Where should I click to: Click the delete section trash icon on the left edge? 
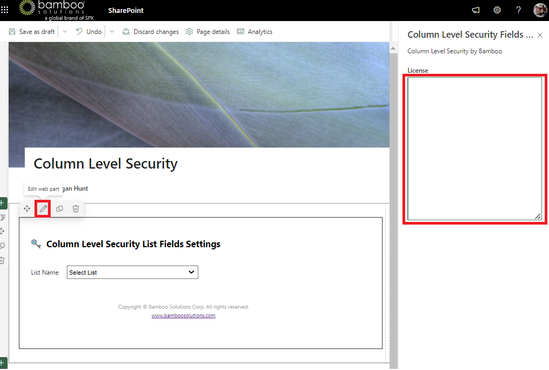coord(2,260)
